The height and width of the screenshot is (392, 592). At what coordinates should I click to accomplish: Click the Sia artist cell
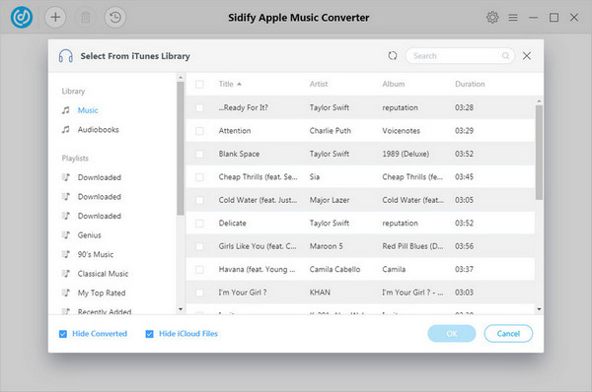pos(315,176)
